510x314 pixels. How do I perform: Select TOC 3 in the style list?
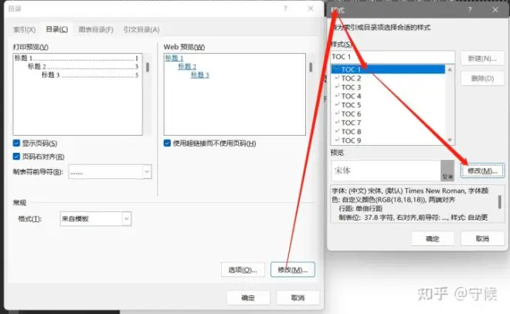pos(389,87)
